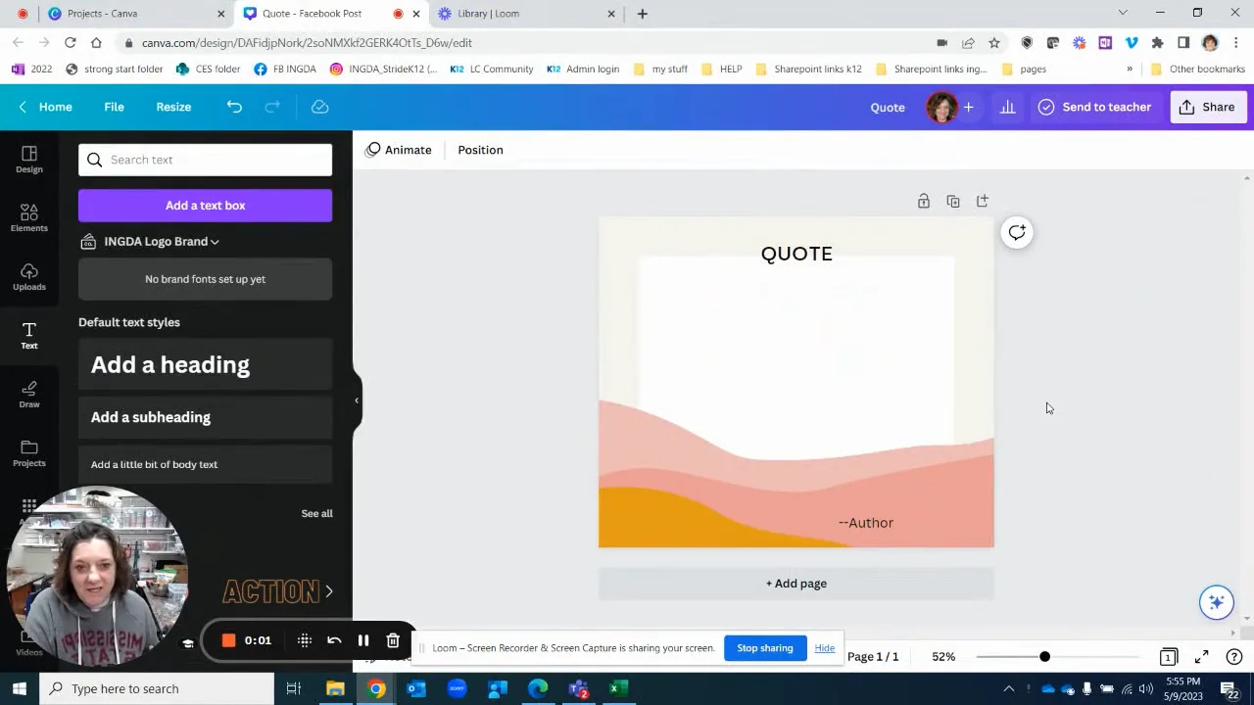The width and height of the screenshot is (1254, 705).
Task: Add a subheading text style
Action: click(x=205, y=417)
